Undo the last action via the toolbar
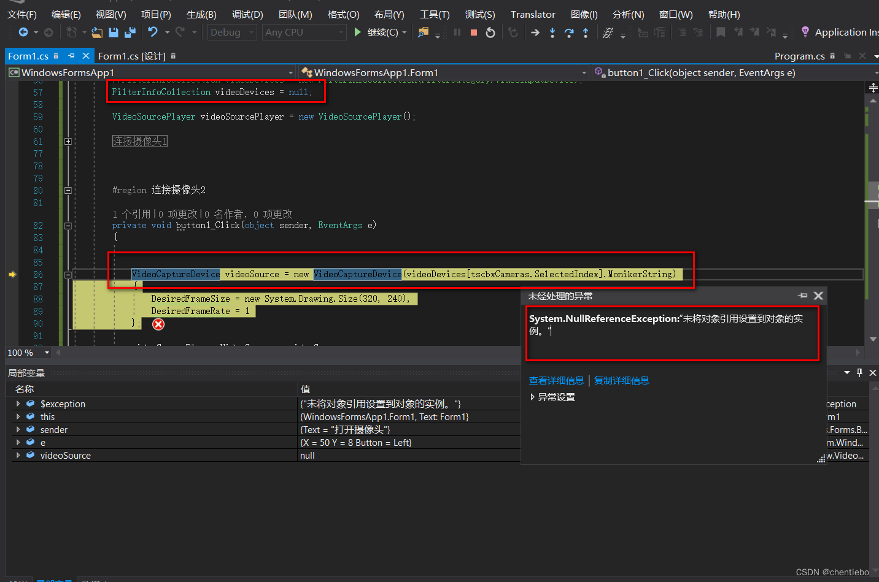 153,32
